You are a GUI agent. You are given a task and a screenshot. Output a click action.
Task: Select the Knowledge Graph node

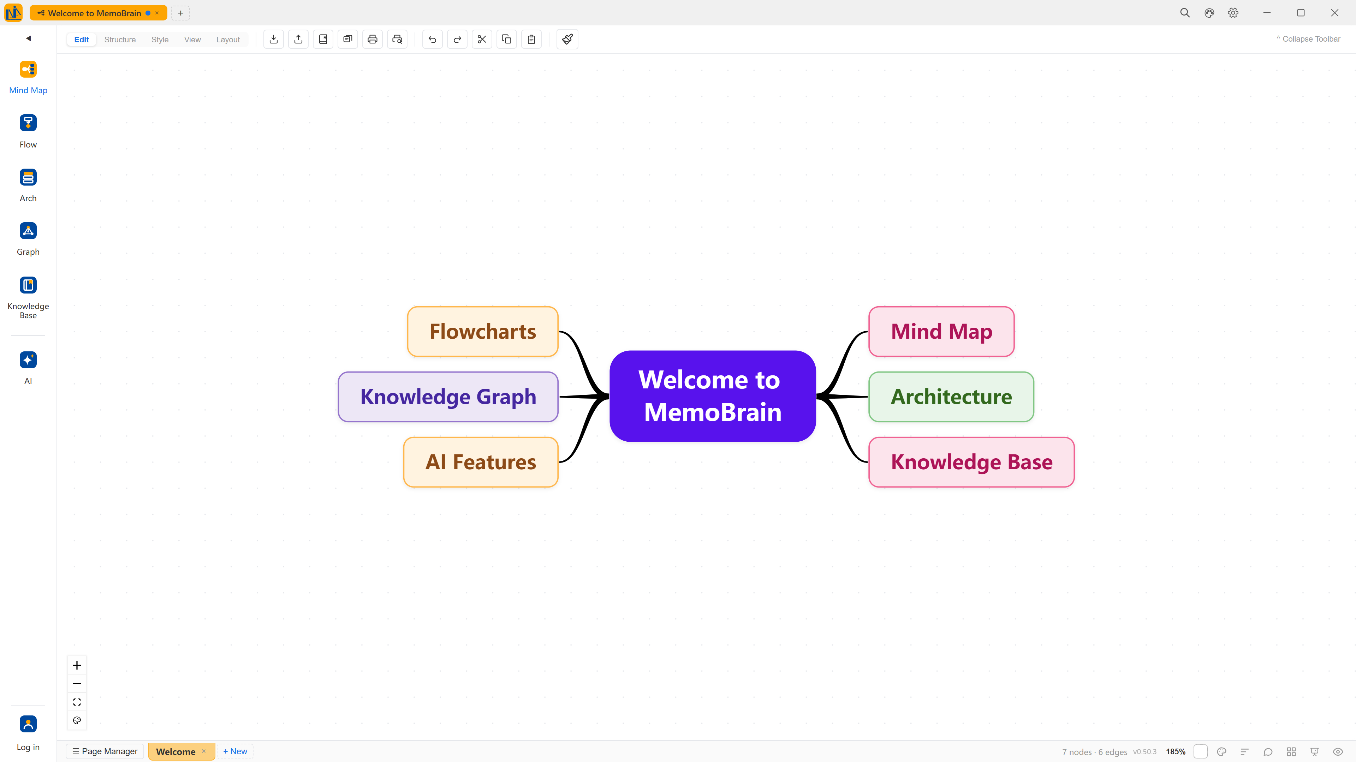click(448, 397)
